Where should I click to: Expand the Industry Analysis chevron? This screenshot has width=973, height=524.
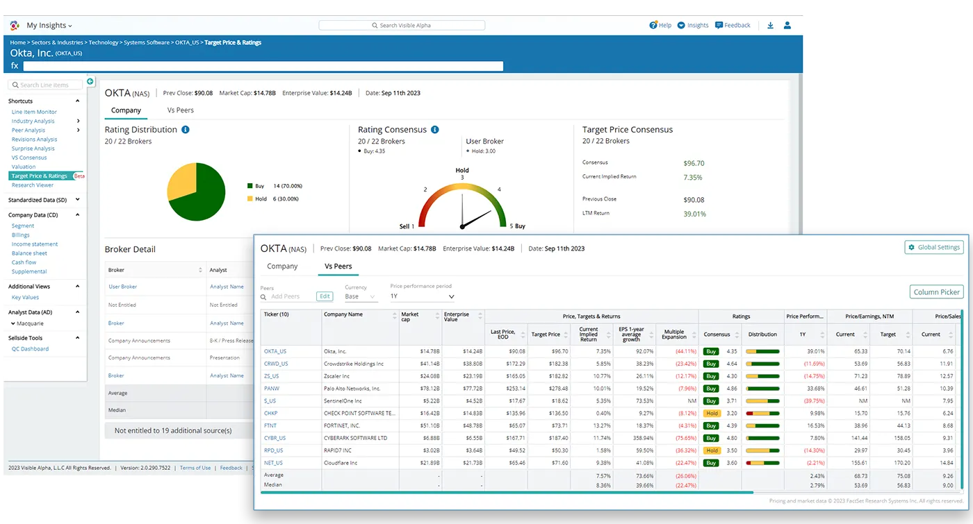tap(78, 121)
